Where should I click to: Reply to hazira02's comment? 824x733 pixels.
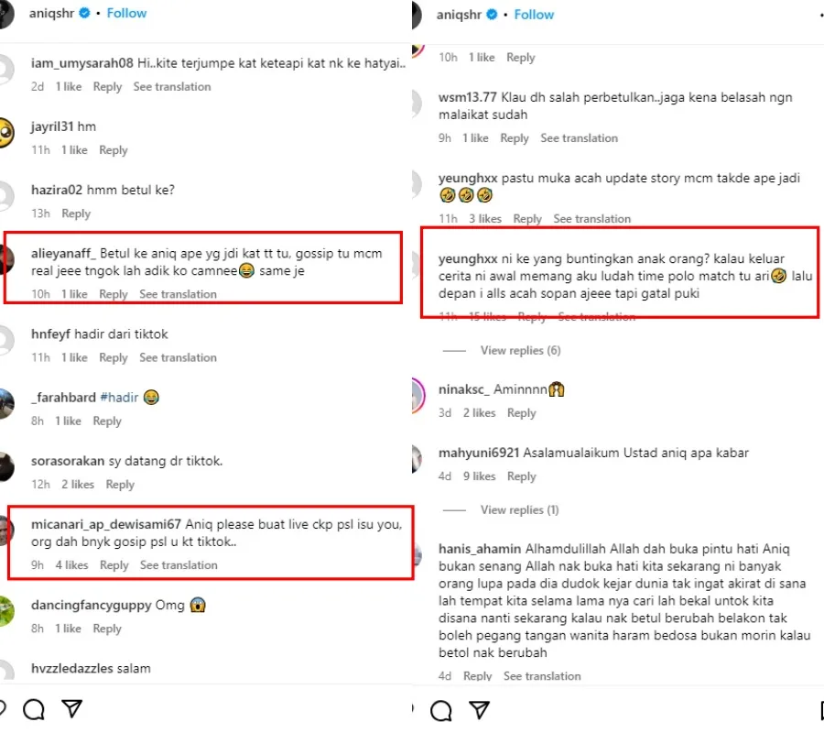76,213
